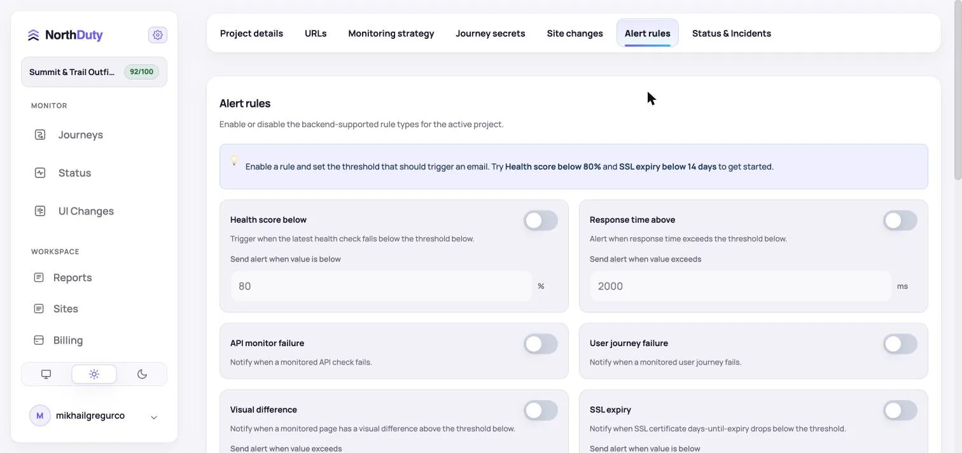The width and height of the screenshot is (962, 453).
Task: Open Project details tab
Action: 251,33
